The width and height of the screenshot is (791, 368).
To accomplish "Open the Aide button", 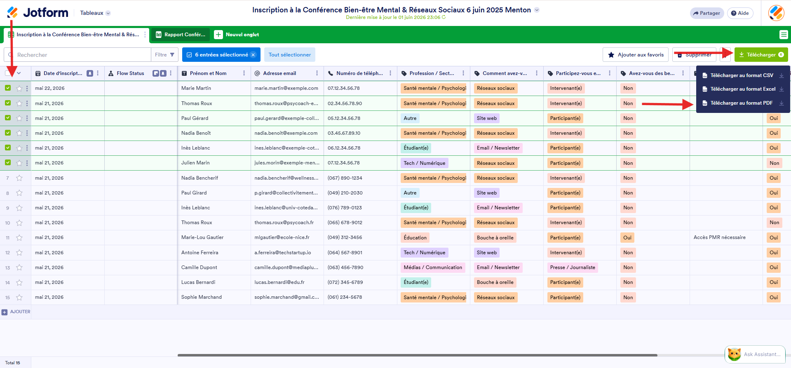I will [740, 13].
